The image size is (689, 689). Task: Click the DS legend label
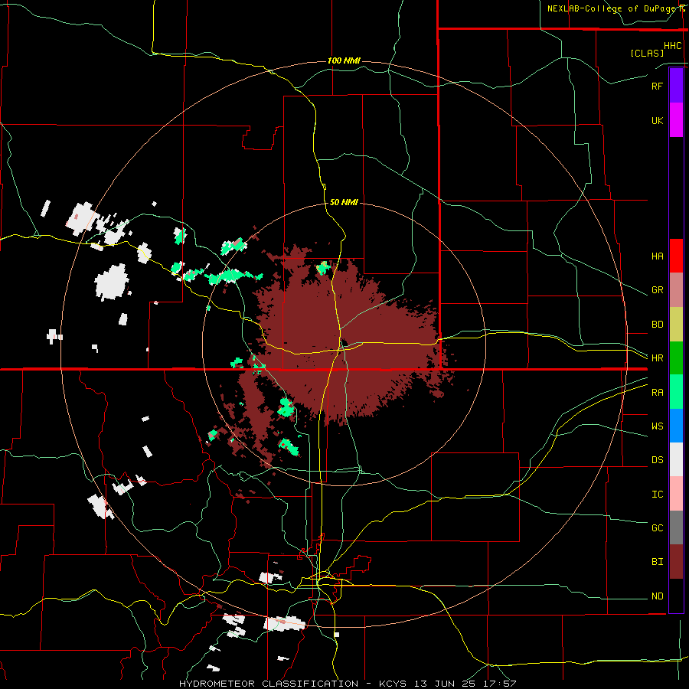pyautogui.click(x=657, y=460)
